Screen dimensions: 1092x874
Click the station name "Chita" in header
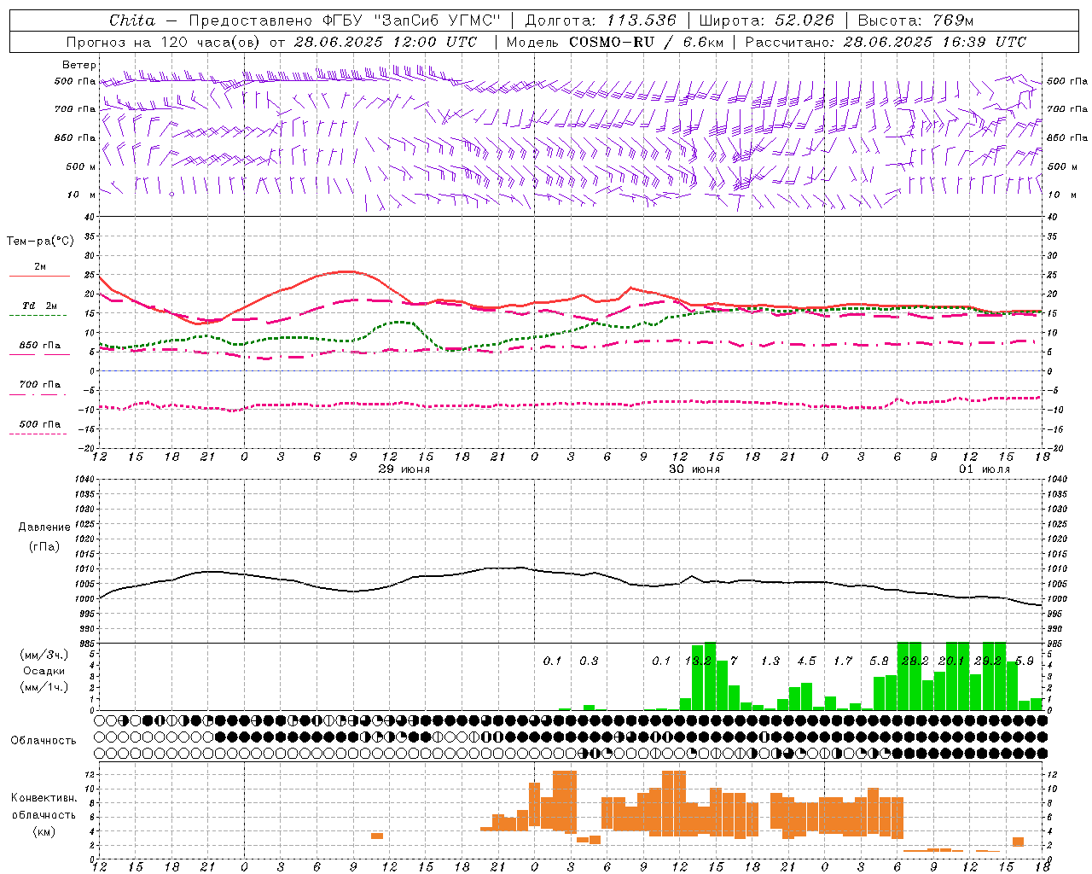[x=131, y=20]
